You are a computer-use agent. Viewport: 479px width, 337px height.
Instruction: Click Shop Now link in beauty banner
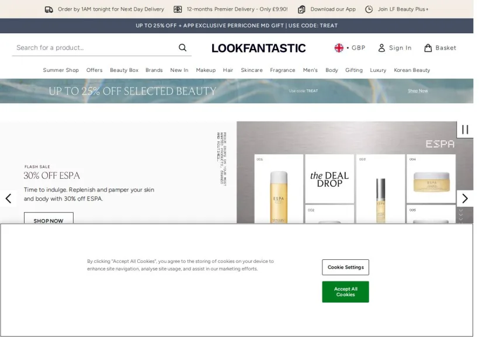pos(418,91)
